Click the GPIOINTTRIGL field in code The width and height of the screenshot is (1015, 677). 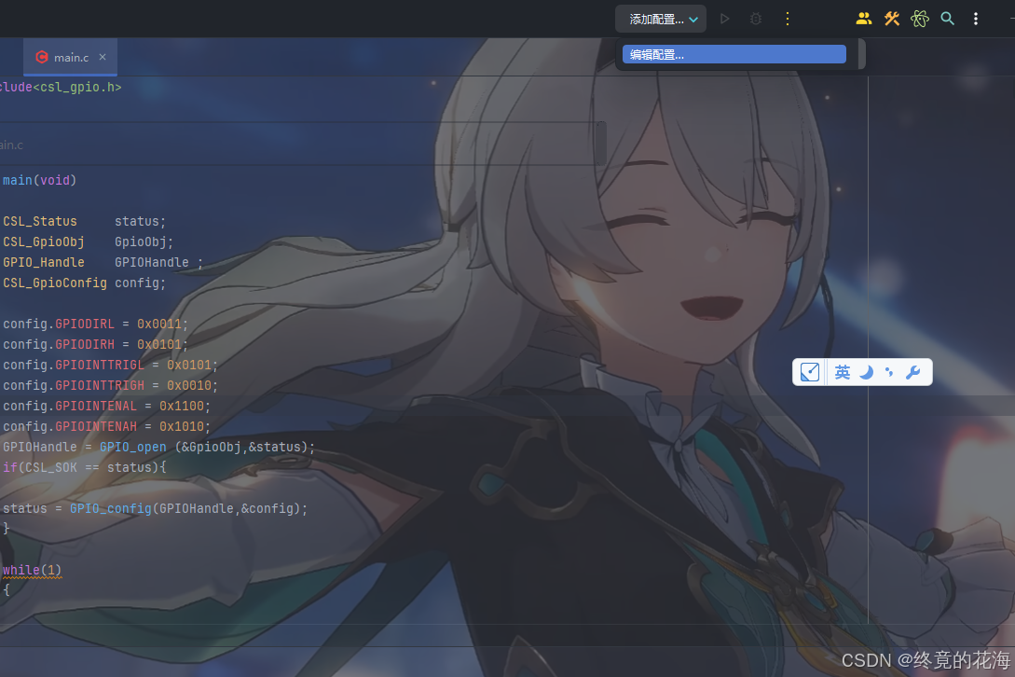pos(100,366)
